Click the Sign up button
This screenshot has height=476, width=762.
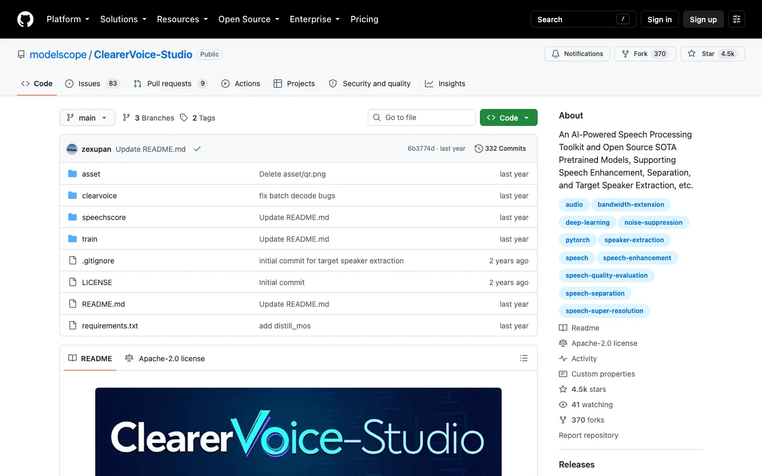pyautogui.click(x=703, y=19)
